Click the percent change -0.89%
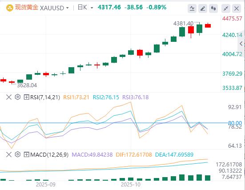Screen dimensions: 245x190 [156, 8]
